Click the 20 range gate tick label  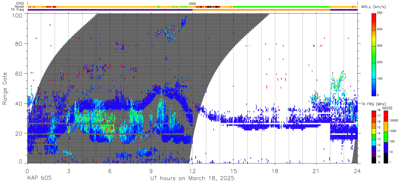pyautogui.click(x=19, y=133)
